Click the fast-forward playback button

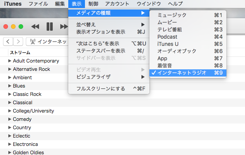click(x=64, y=27)
